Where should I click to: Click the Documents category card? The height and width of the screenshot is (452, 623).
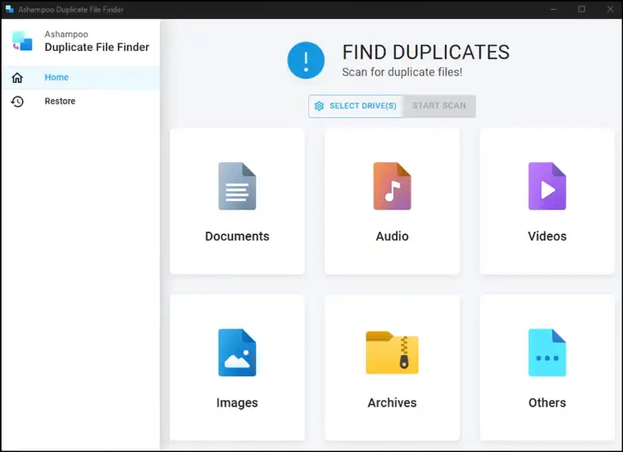237,202
